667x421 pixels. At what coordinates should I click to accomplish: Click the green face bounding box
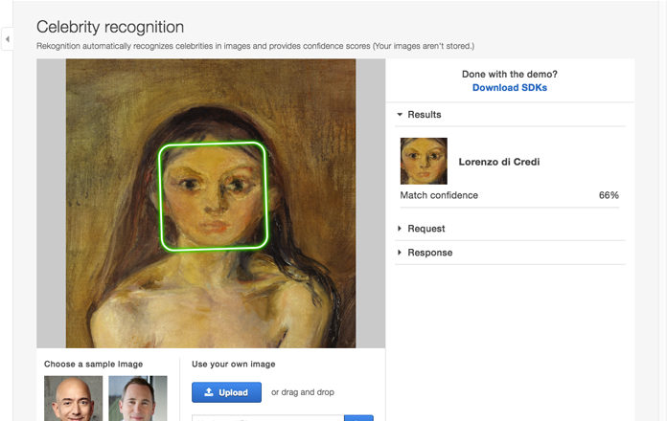[213, 196]
